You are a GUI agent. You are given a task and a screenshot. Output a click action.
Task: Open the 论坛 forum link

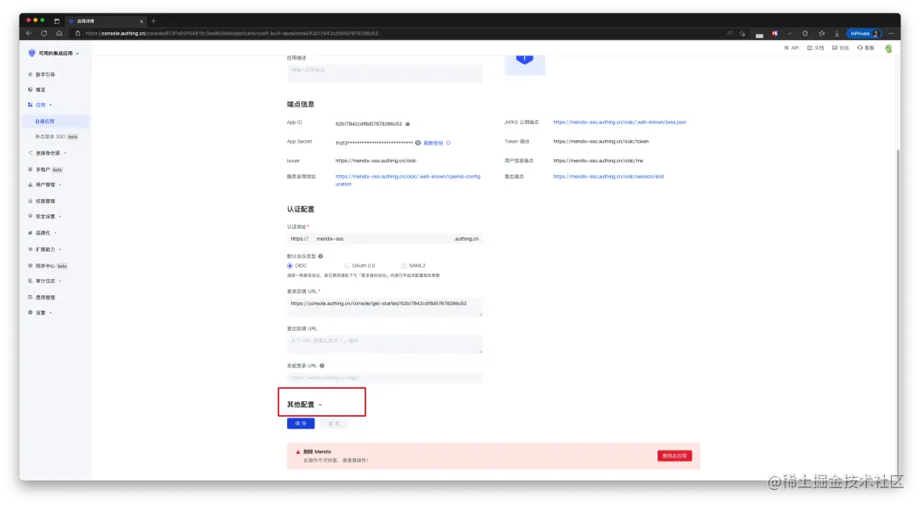(x=840, y=48)
